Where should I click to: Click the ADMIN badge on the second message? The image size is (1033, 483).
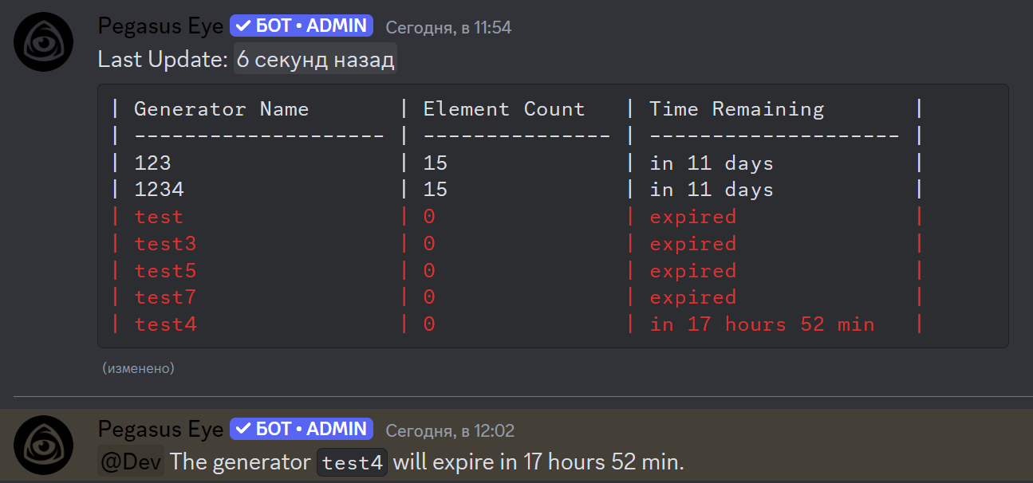coord(301,428)
